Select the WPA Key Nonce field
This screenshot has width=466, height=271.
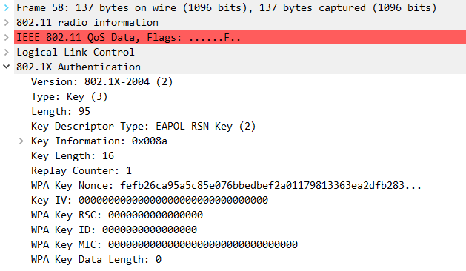click(x=226, y=186)
